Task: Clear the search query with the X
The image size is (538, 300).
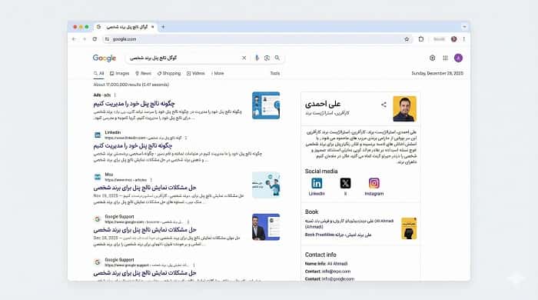Action: coord(244,58)
